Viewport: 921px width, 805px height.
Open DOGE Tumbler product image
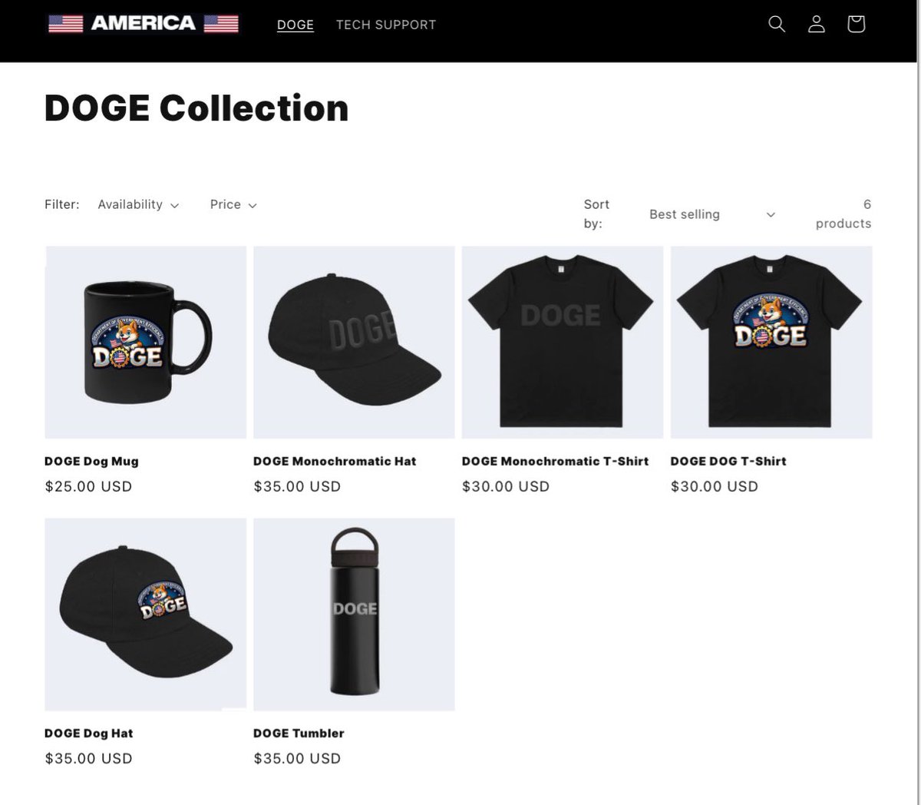(x=354, y=615)
